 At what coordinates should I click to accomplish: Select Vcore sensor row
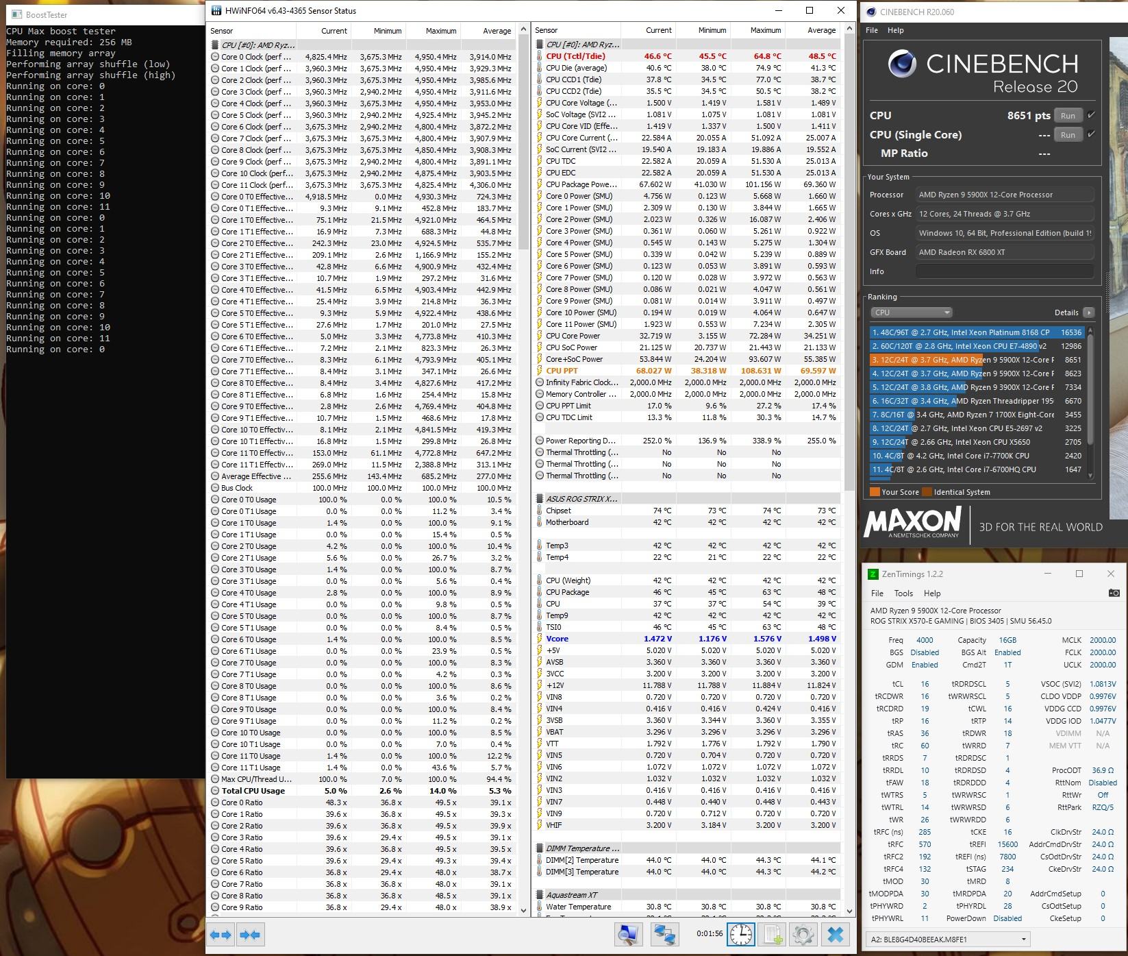point(687,639)
